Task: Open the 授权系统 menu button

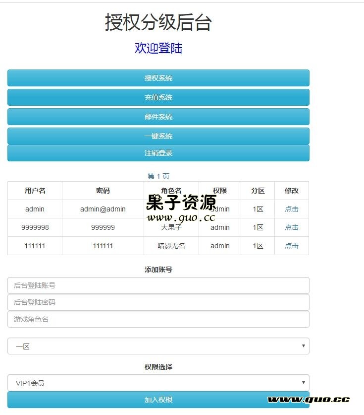Action: [x=158, y=78]
